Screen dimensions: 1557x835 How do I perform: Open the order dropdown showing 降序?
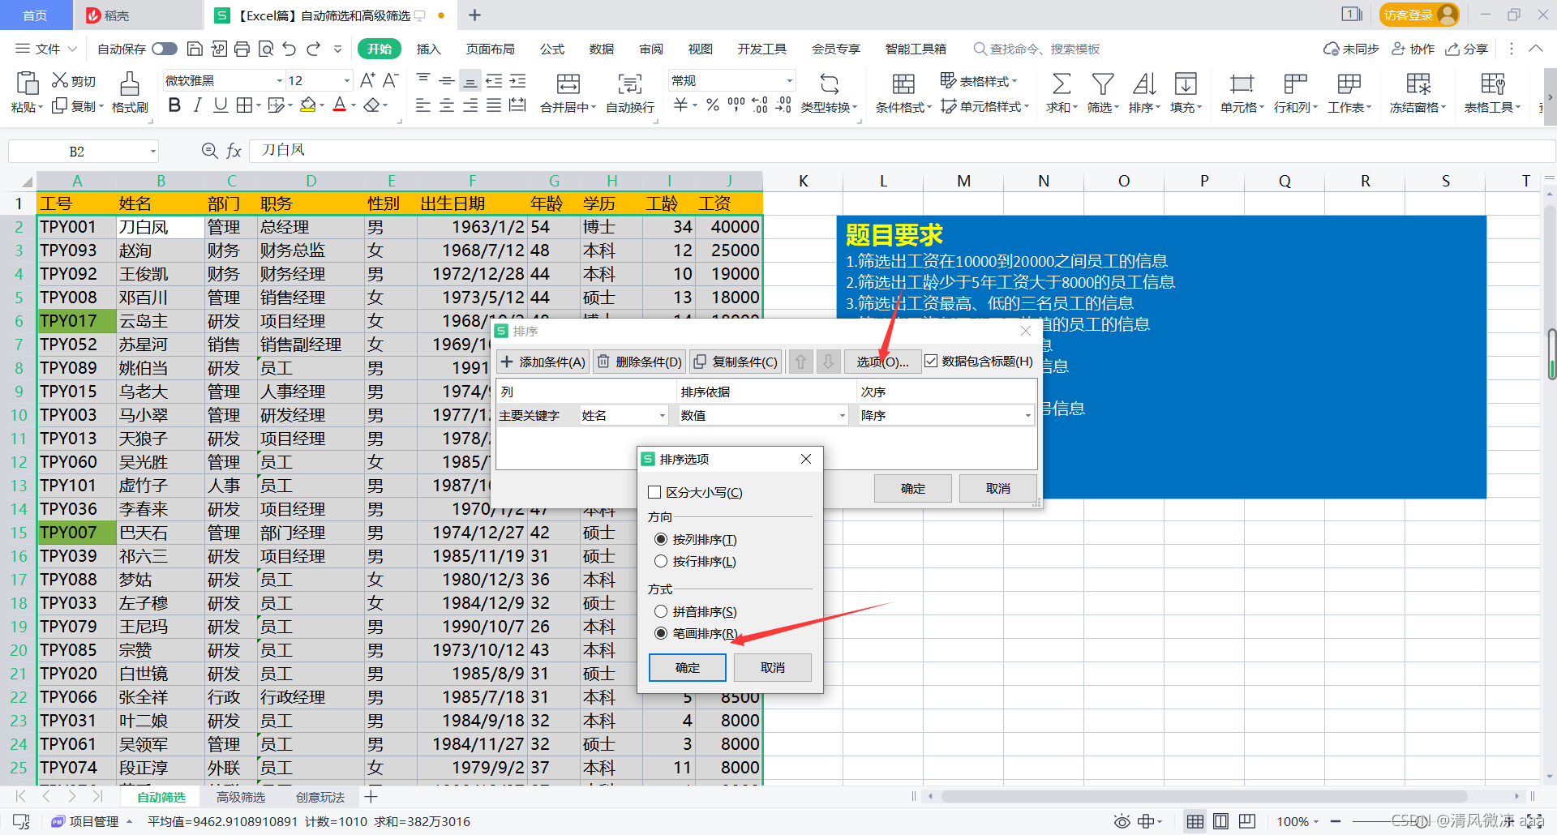[x=946, y=415]
